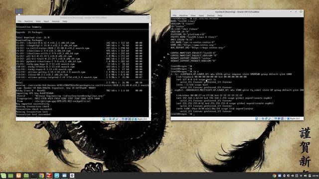Click 'Transaction test succeeded.' line in left terminal
The height and width of the screenshot is (179, 319).
(34, 114)
